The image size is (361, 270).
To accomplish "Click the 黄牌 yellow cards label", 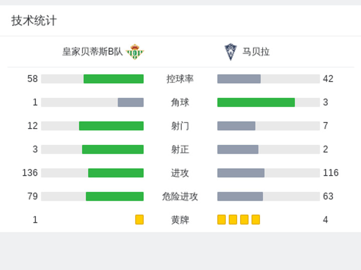I will point(180,220).
